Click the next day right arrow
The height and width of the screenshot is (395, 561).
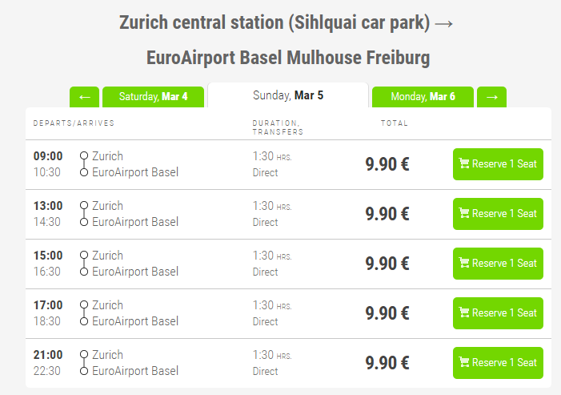click(491, 97)
